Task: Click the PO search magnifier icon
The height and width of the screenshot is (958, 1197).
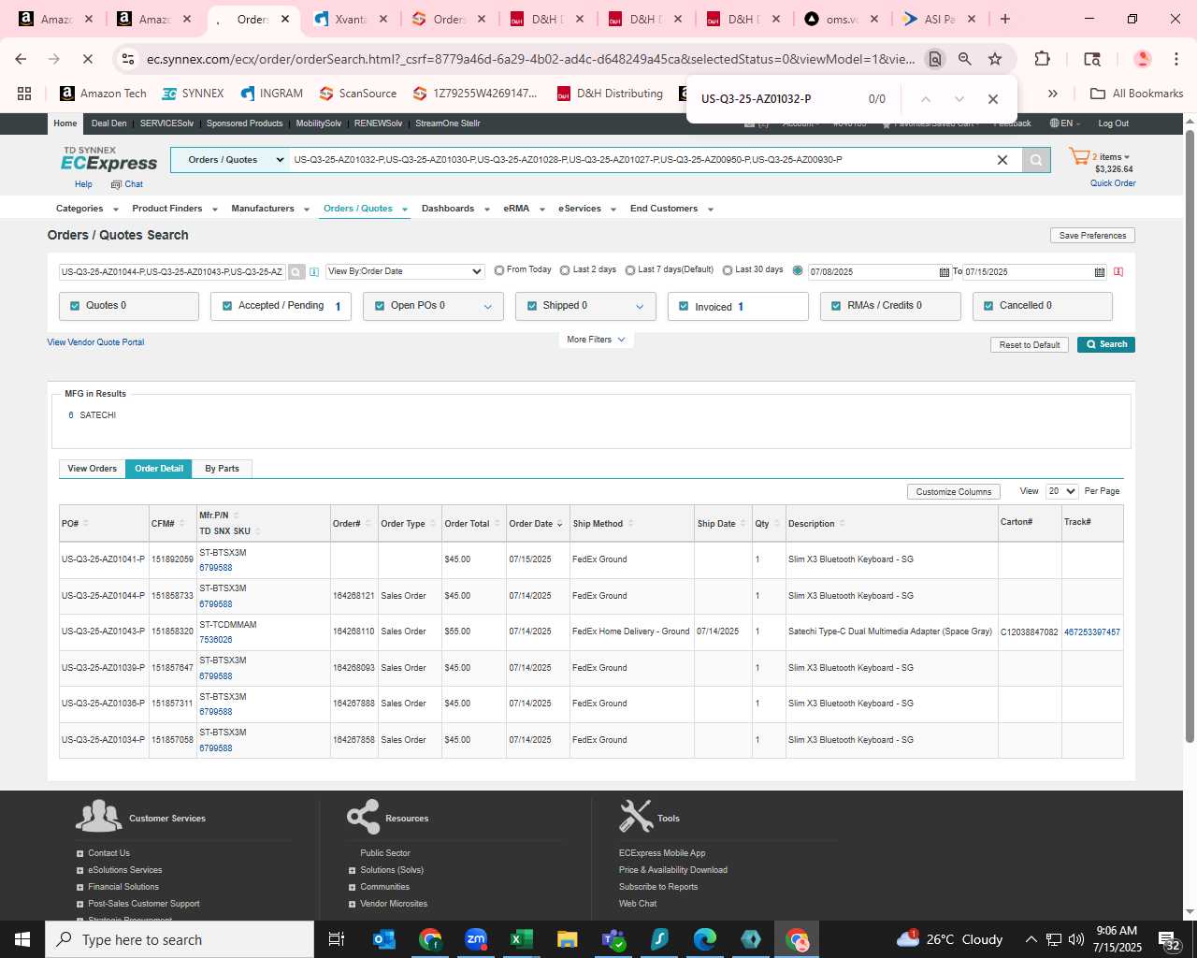Action: [x=296, y=272]
